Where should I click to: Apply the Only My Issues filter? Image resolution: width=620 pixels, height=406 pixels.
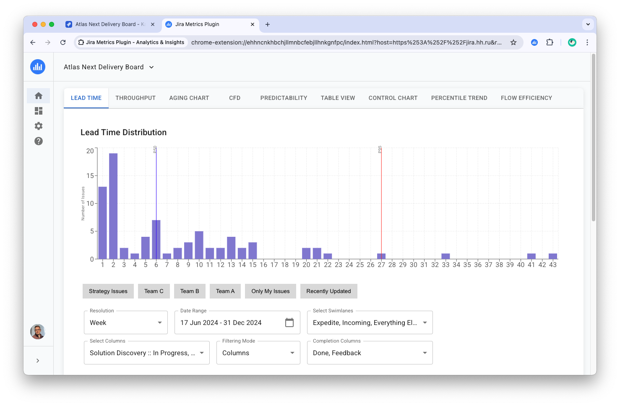pyautogui.click(x=271, y=291)
